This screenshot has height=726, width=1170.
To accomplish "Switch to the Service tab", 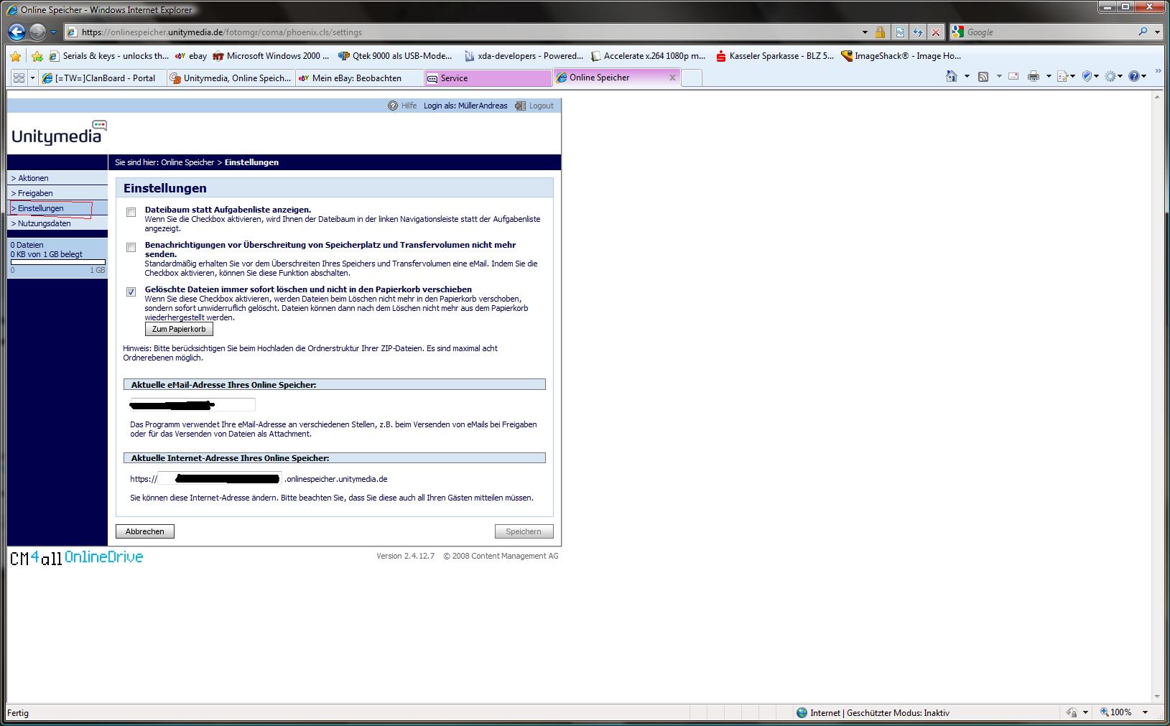I will [488, 78].
